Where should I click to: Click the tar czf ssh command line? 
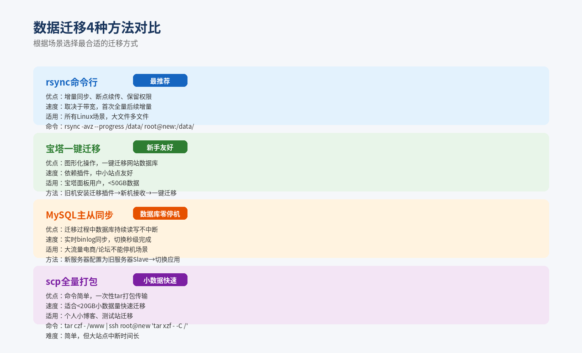pos(117,326)
